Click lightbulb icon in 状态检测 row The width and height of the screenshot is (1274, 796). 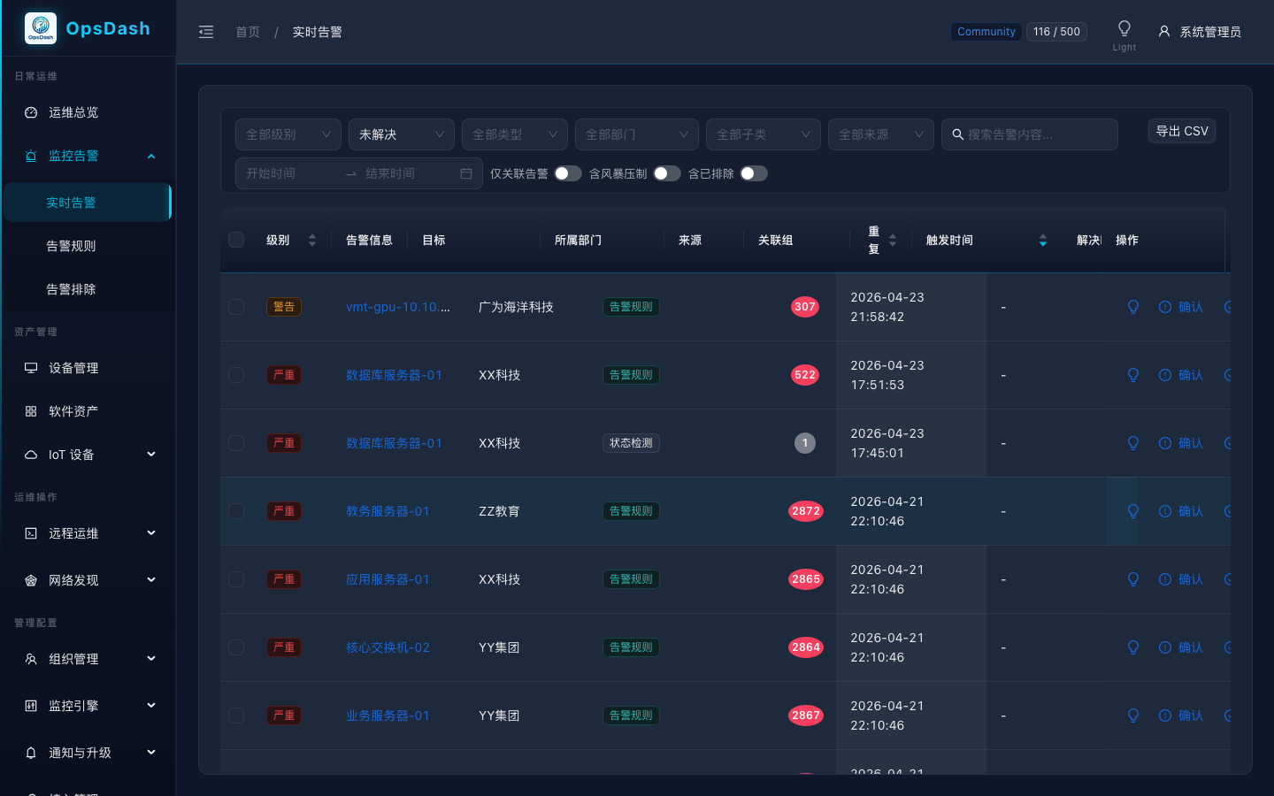(x=1133, y=443)
